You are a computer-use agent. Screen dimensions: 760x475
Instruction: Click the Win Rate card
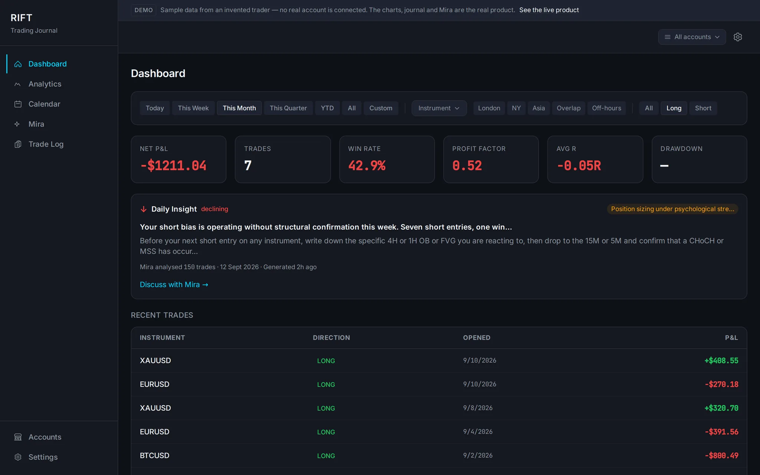coord(387,159)
